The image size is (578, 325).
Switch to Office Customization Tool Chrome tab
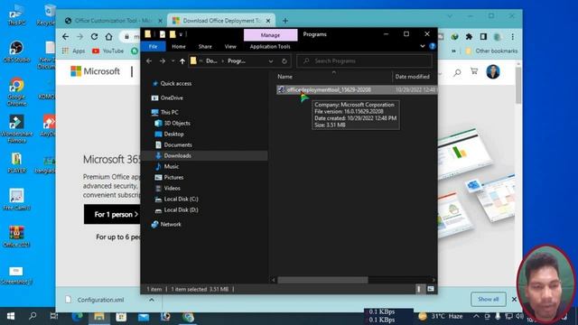[x=113, y=21]
